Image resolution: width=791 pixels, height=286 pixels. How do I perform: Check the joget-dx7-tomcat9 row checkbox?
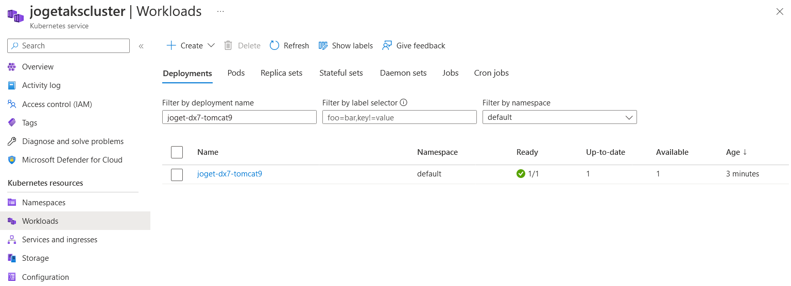pyautogui.click(x=177, y=174)
